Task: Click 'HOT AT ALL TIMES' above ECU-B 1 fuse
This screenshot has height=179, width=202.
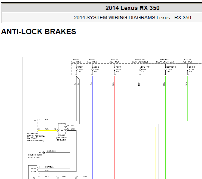Action: tap(187, 61)
